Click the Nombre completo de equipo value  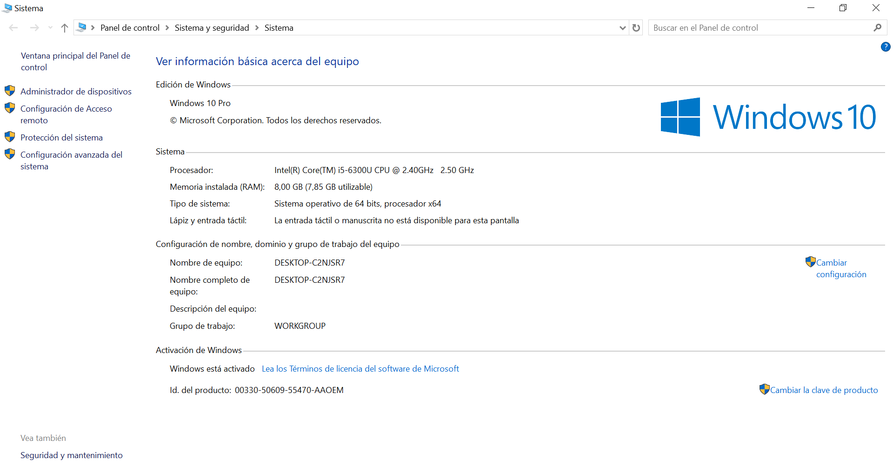[310, 280]
